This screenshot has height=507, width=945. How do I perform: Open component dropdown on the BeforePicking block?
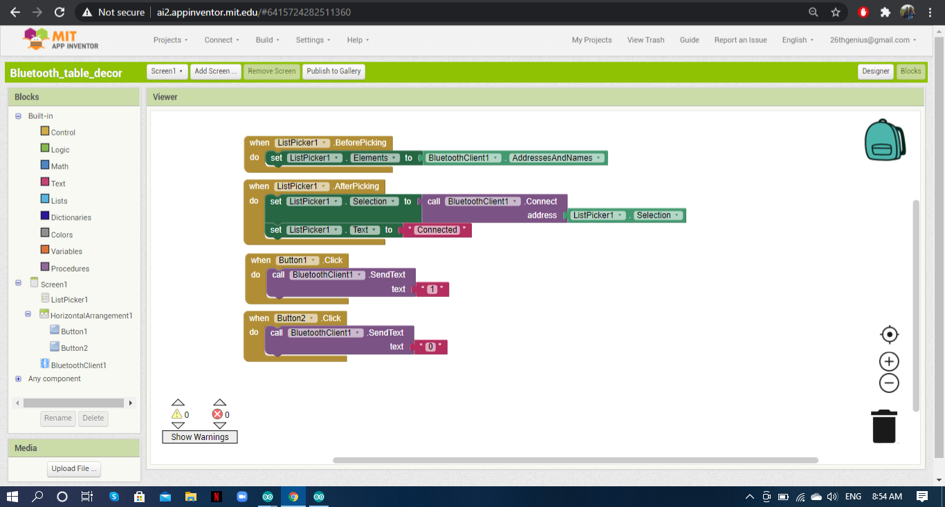point(303,143)
